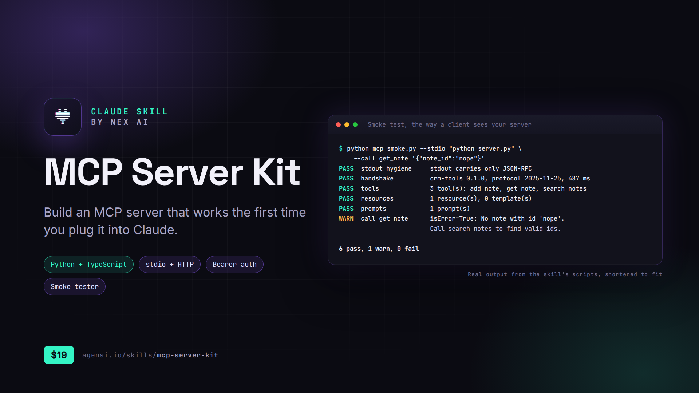The width and height of the screenshot is (699, 393).
Task: Click the BY NEX AI label
Action: (x=120, y=122)
